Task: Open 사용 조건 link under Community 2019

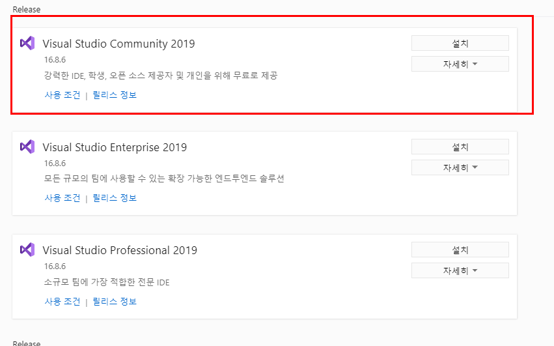Action: click(x=62, y=95)
